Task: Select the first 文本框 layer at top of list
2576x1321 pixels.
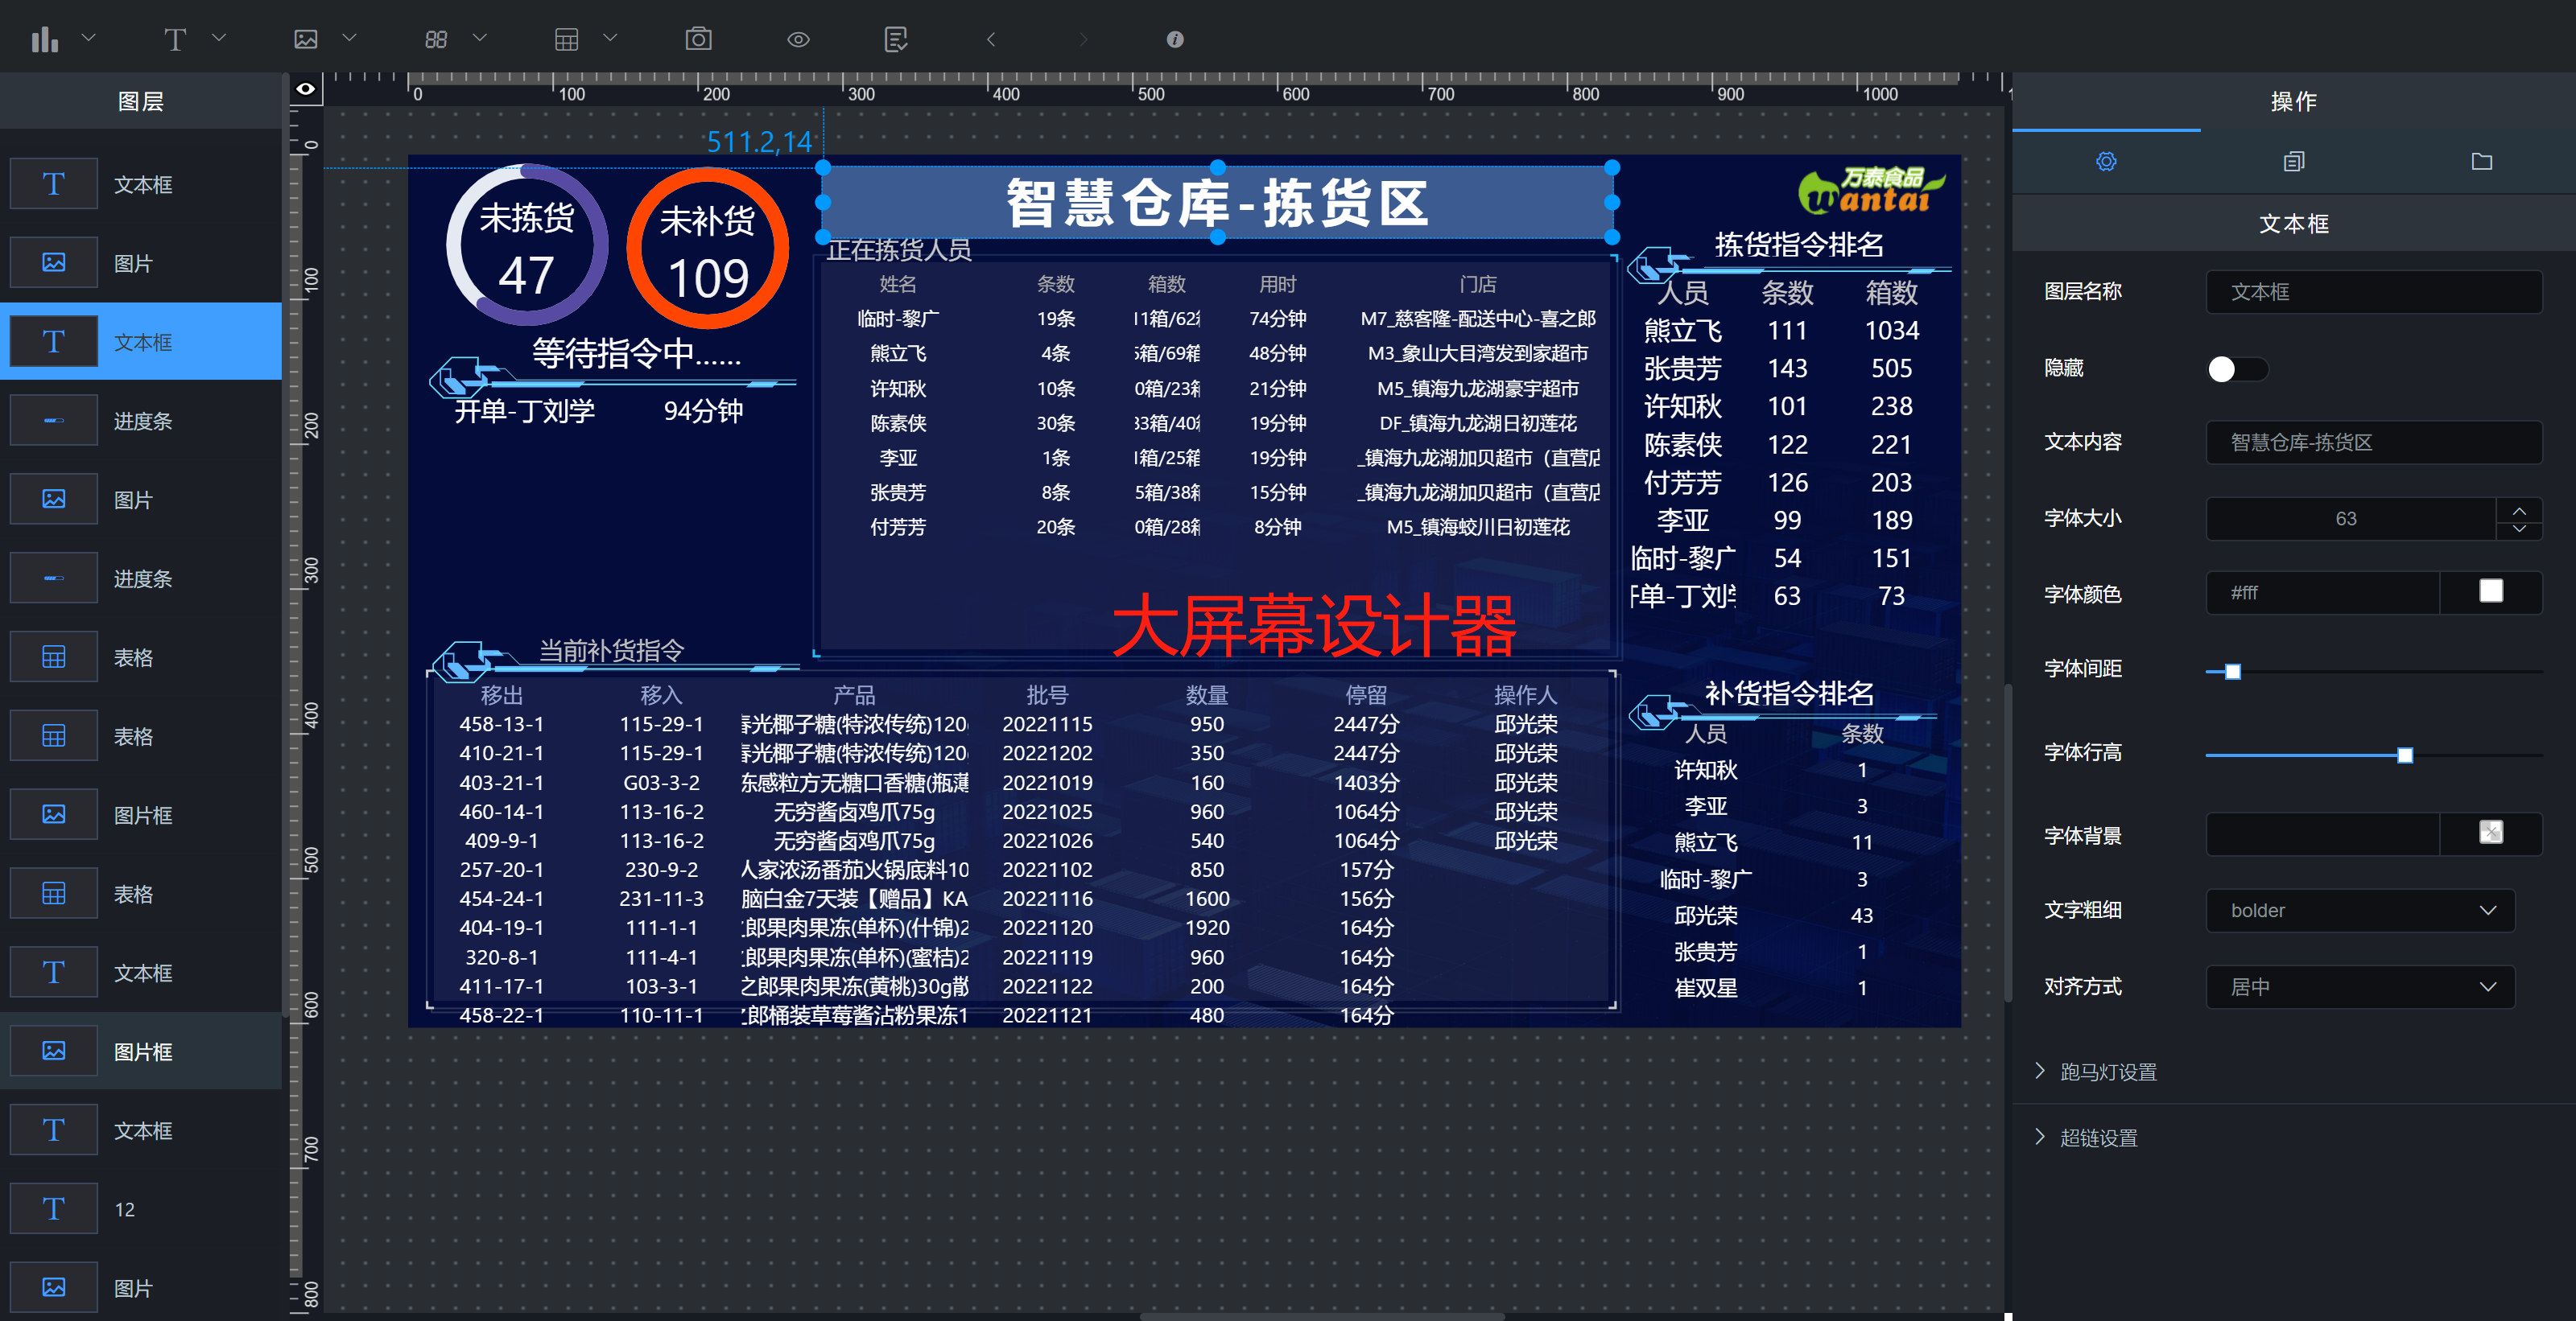Action: (x=141, y=185)
